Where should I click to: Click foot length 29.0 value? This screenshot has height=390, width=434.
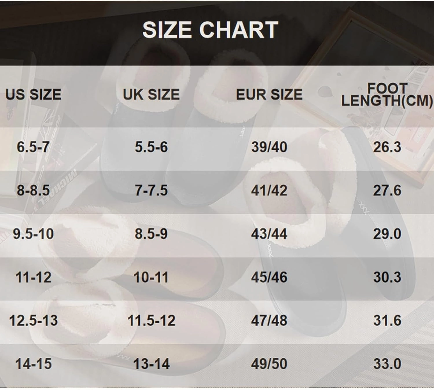[387, 234]
